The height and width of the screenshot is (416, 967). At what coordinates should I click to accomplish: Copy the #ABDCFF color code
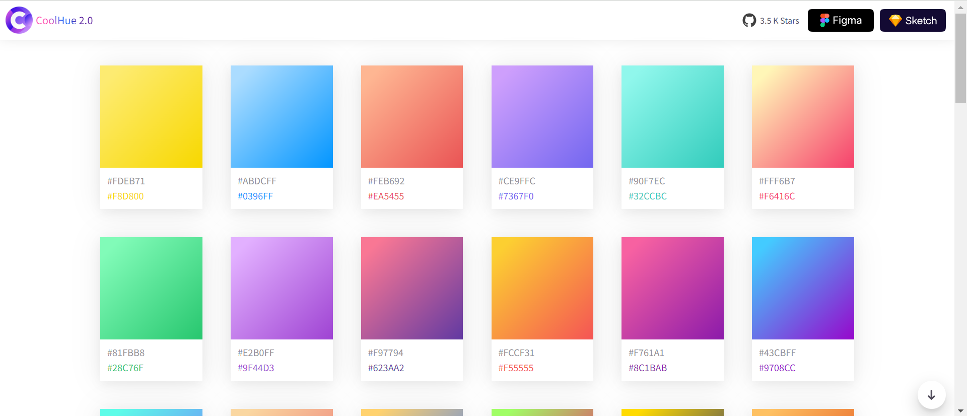[x=257, y=181]
